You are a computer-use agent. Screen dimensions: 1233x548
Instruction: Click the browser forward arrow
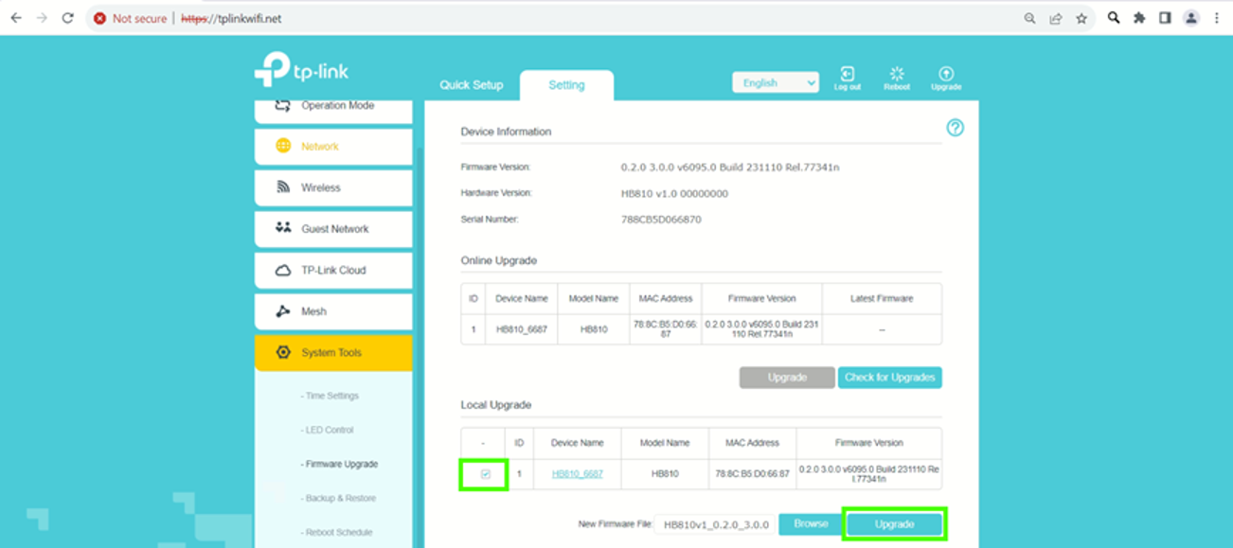coord(42,18)
